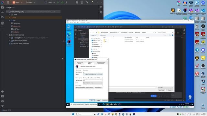Click OK in shortcut properties dialog
The width and height of the screenshot is (207, 116).
point(92,100)
